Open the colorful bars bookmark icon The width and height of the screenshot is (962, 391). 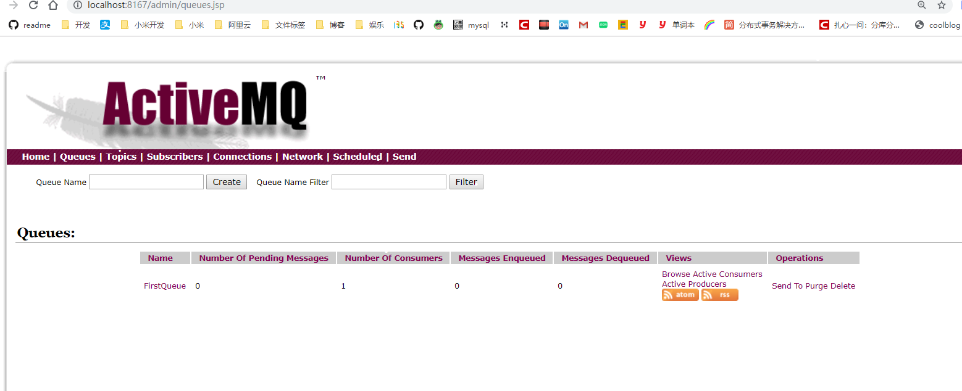(399, 25)
